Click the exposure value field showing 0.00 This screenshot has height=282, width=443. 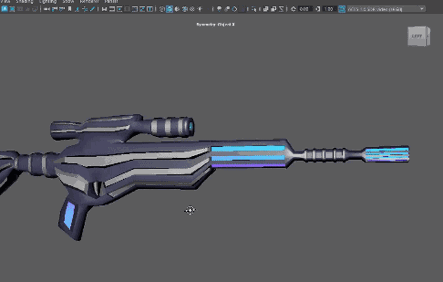coord(304,9)
